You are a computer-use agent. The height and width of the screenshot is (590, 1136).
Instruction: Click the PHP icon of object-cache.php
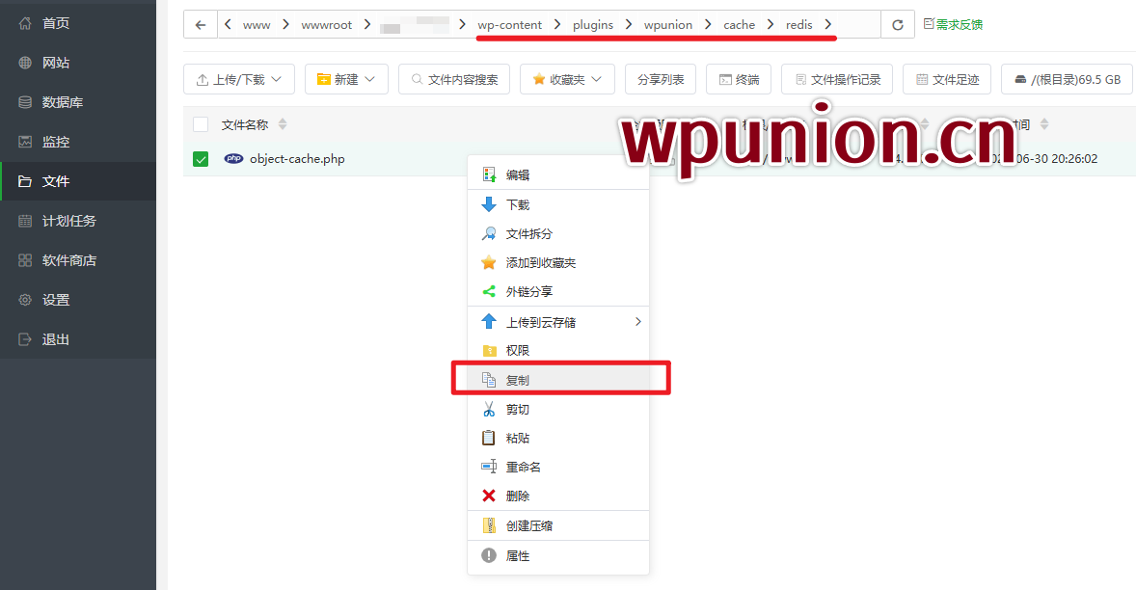tap(233, 158)
